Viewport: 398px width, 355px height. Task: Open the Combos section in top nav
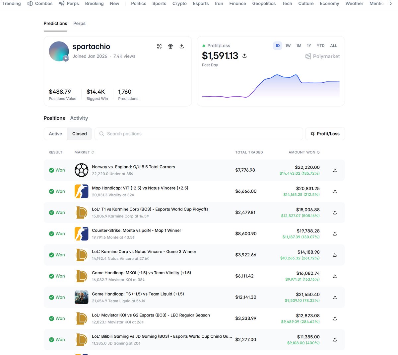[x=40, y=4]
